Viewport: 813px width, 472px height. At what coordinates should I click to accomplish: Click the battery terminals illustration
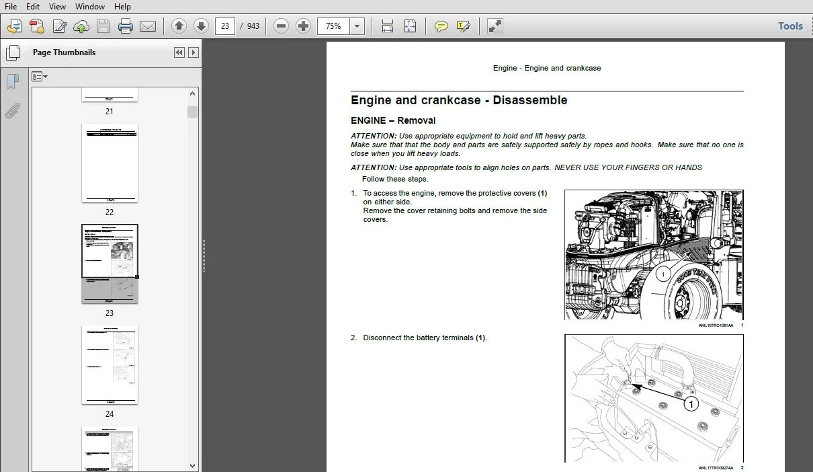click(x=654, y=398)
